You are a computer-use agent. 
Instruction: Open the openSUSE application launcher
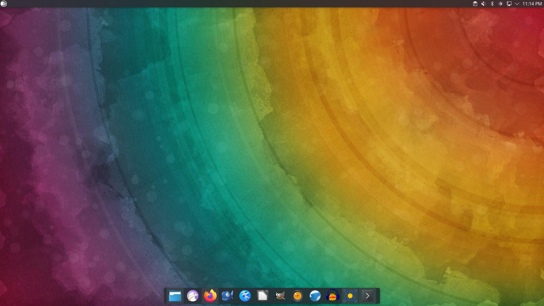[4, 4]
